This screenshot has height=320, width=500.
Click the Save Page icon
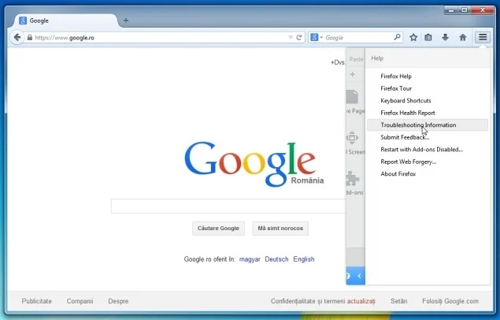[352, 97]
